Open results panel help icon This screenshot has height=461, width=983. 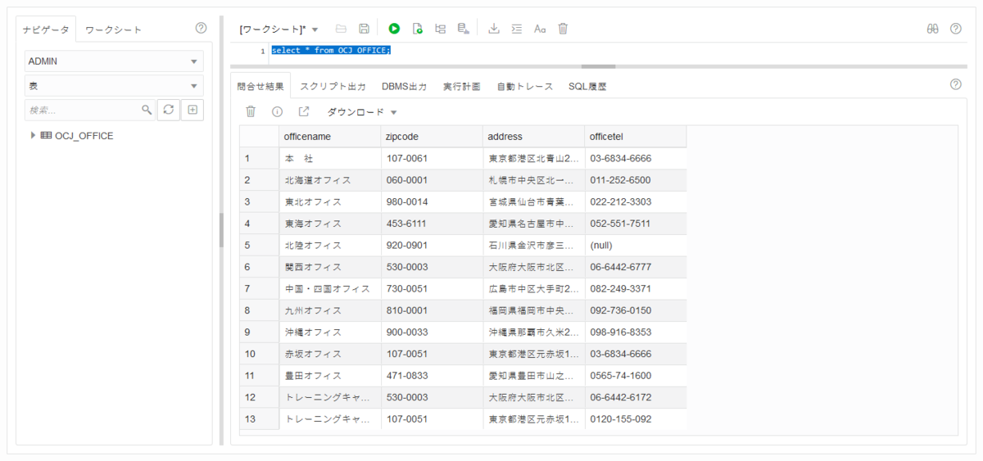[955, 84]
